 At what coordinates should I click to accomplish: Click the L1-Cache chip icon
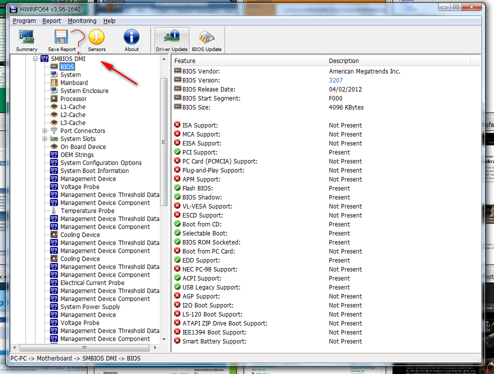tap(54, 107)
